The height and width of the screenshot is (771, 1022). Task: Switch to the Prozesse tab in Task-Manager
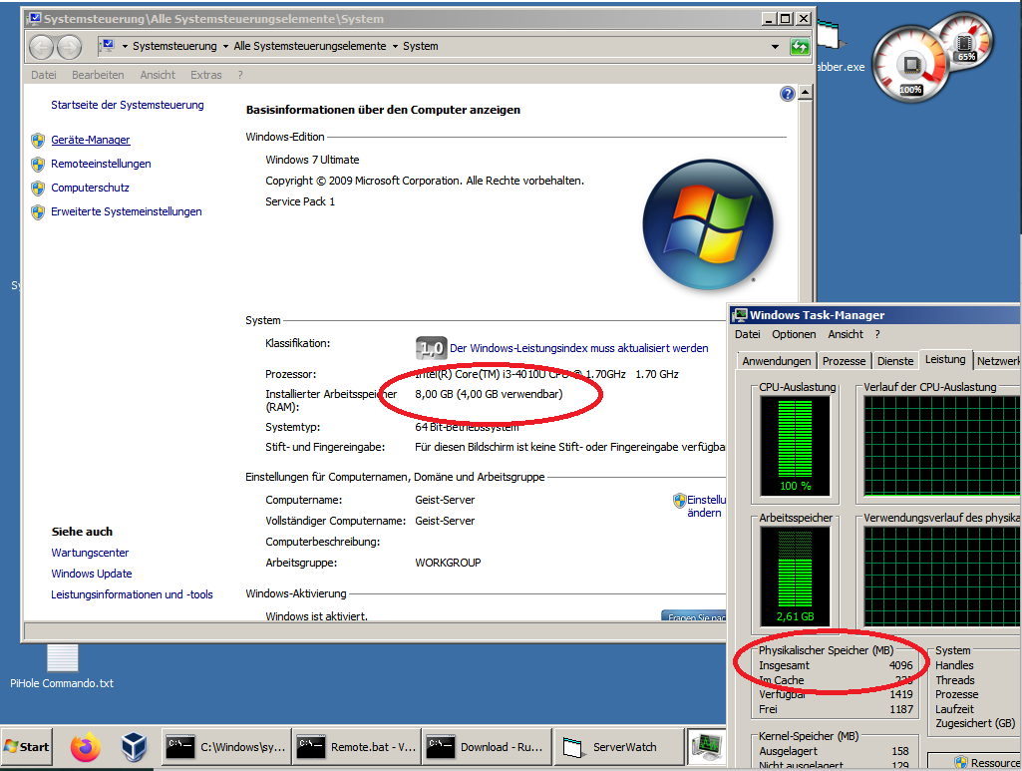click(844, 360)
